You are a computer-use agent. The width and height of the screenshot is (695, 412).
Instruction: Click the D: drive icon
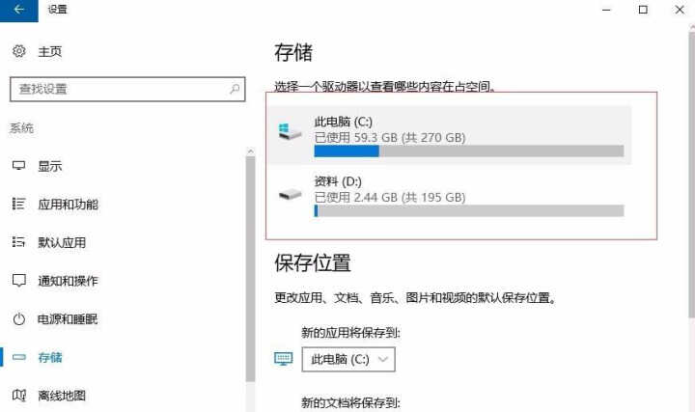tap(290, 194)
